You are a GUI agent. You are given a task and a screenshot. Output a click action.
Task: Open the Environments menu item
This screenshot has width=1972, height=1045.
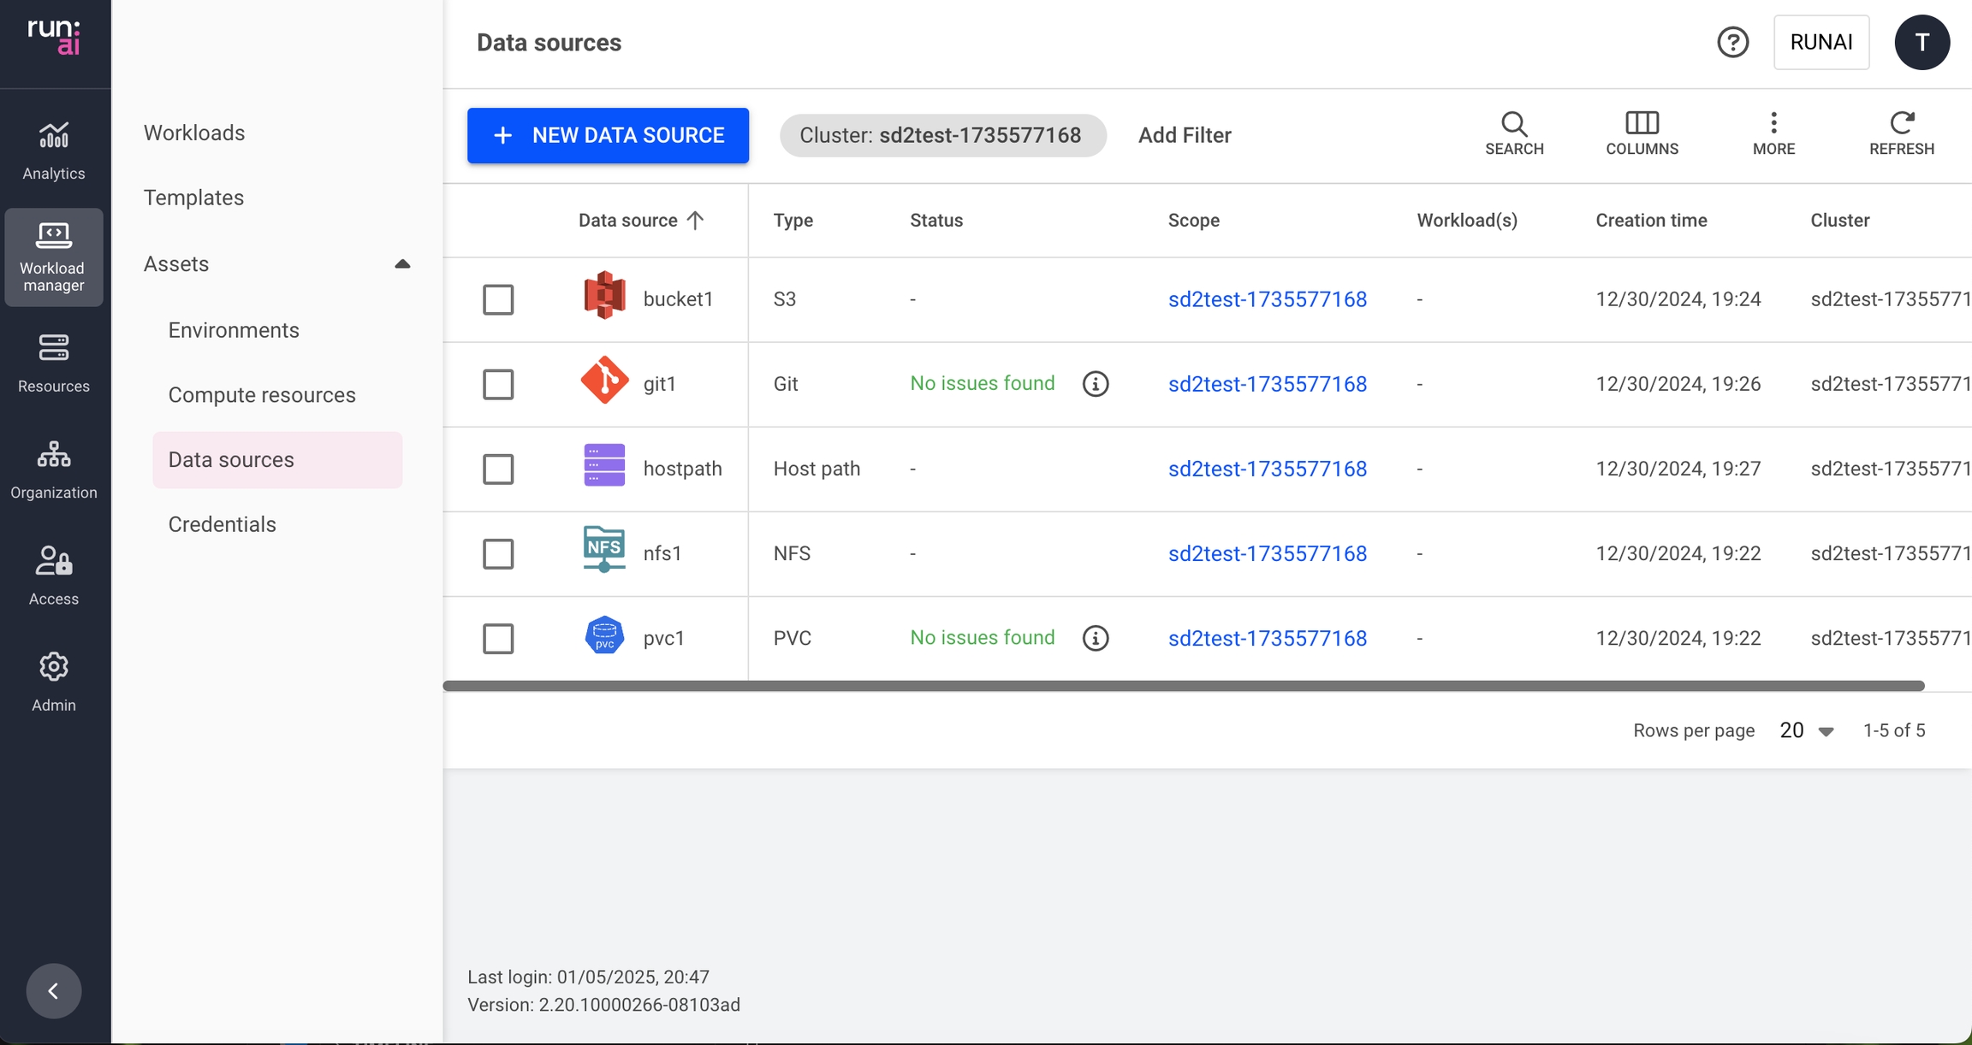(233, 330)
